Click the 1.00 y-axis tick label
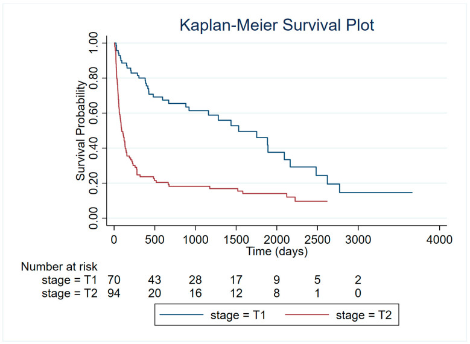 click(94, 42)
